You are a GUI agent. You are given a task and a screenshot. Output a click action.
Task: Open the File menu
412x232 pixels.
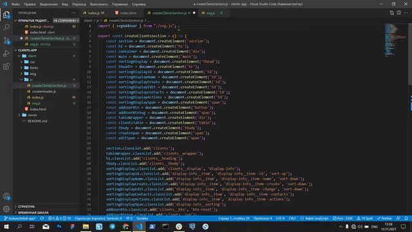[x=15, y=5]
